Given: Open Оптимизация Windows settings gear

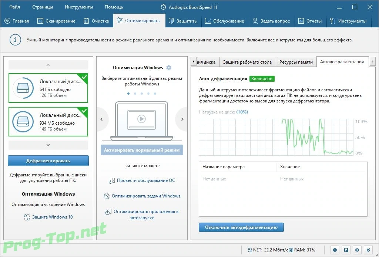Looking at the screenshot, I should pyautogui.click(x=169, y=68).
